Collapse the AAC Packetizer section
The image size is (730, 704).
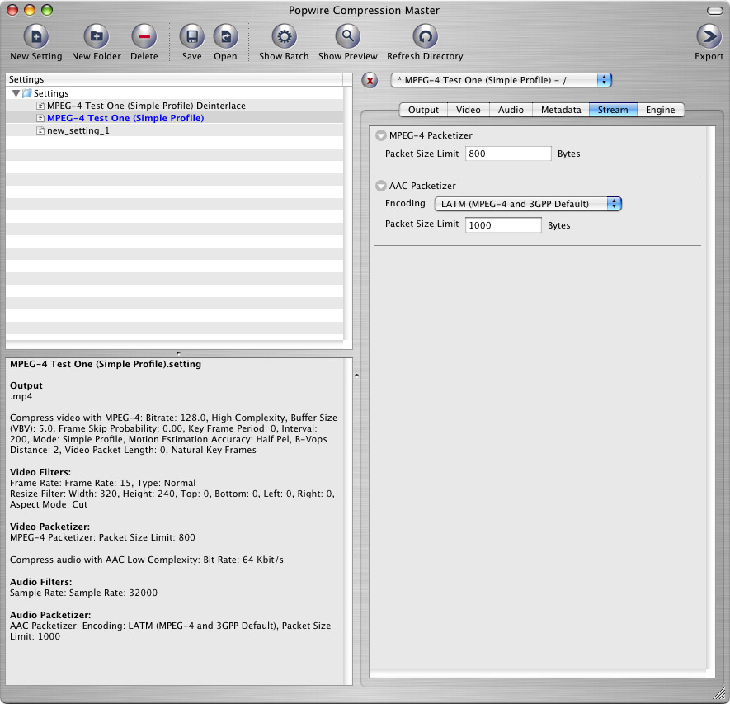380,186
